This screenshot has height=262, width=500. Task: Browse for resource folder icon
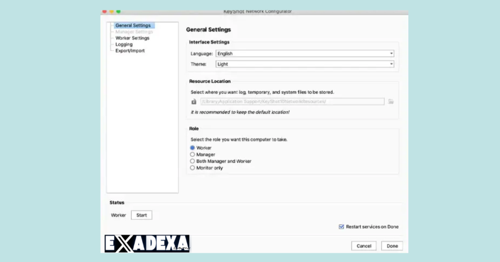click(x=391, y=102)
